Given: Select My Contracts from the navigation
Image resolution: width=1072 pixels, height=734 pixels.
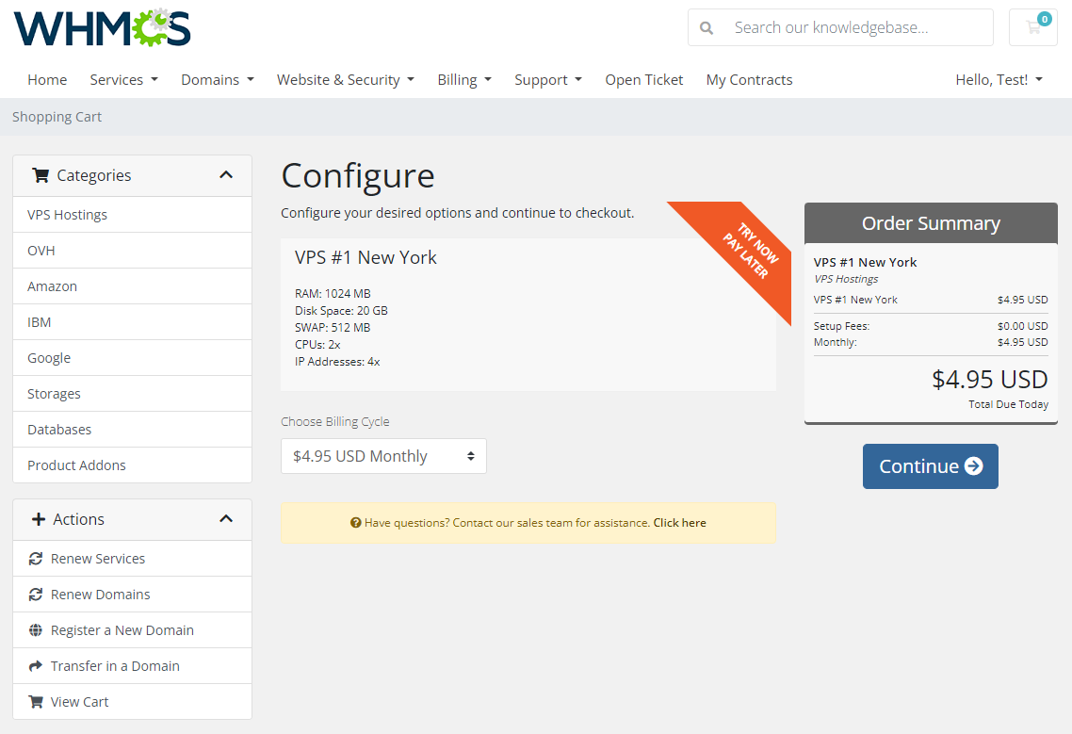Looking at the screenshot, I should (x=749, y=79).
